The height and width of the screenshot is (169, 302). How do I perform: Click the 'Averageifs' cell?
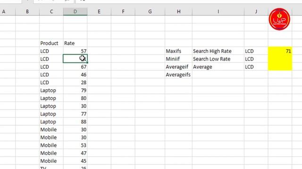[178, 75]
